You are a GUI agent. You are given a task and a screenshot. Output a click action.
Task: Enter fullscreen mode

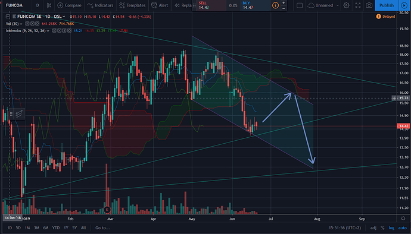click(358, 5)
